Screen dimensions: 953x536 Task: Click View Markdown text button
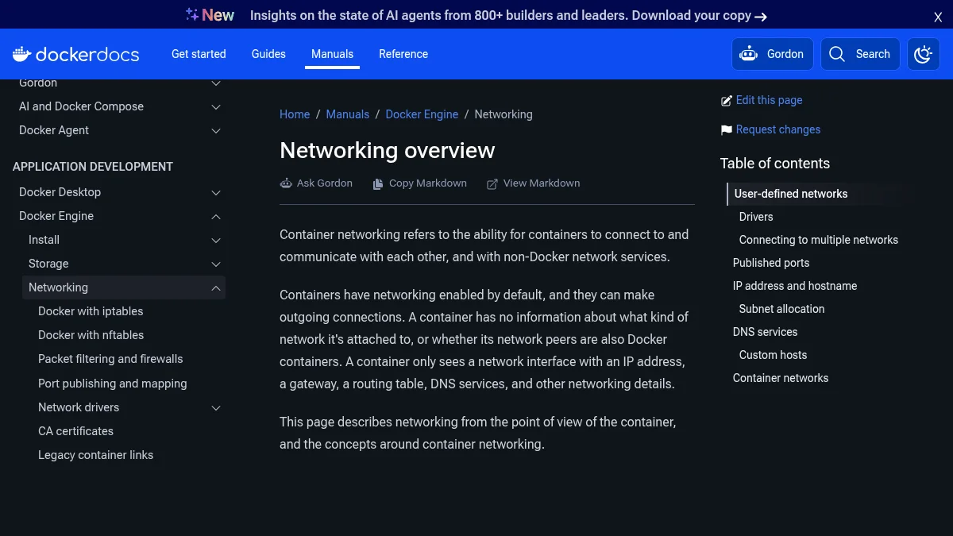pos(542,183)
